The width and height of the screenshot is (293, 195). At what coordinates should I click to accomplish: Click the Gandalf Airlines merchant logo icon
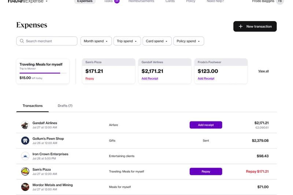pos(25,125)
